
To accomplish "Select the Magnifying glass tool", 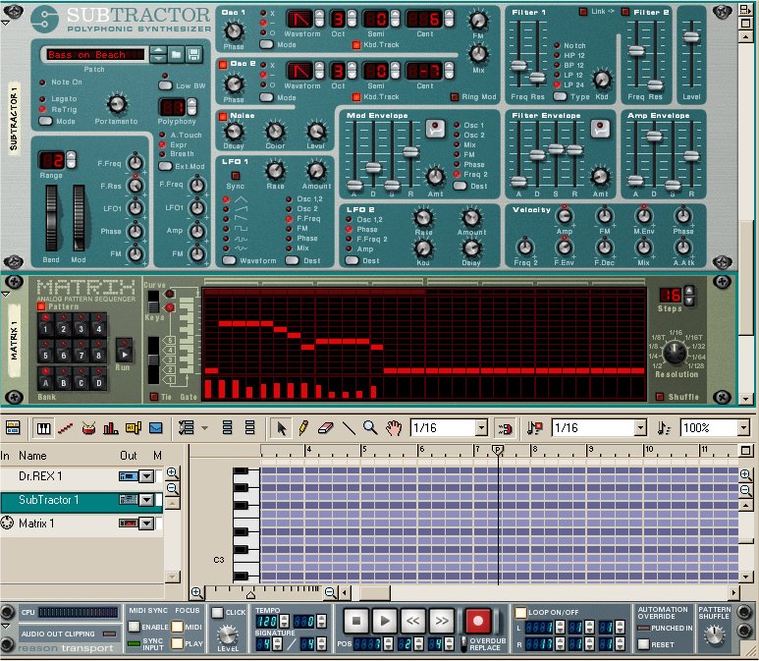I will (x=370, y=427).
